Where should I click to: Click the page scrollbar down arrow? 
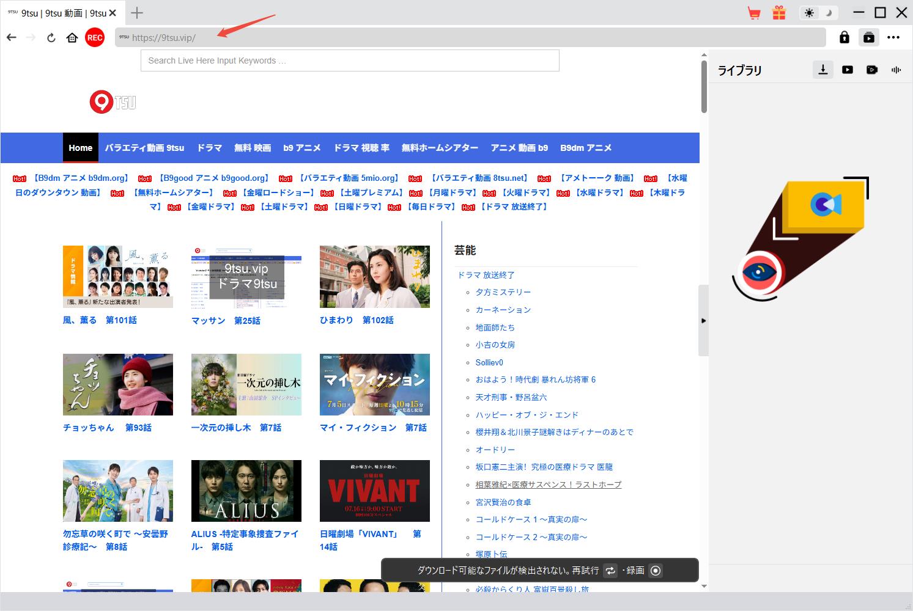pos(704,587)
